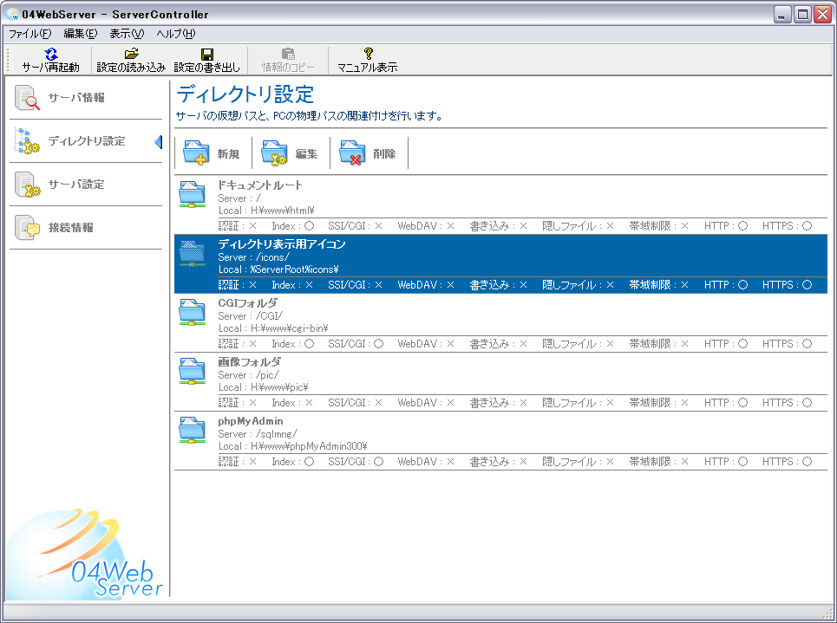Click the 新規 button label
This screenshot has height=623, width=837.
[x=228, y=153]
